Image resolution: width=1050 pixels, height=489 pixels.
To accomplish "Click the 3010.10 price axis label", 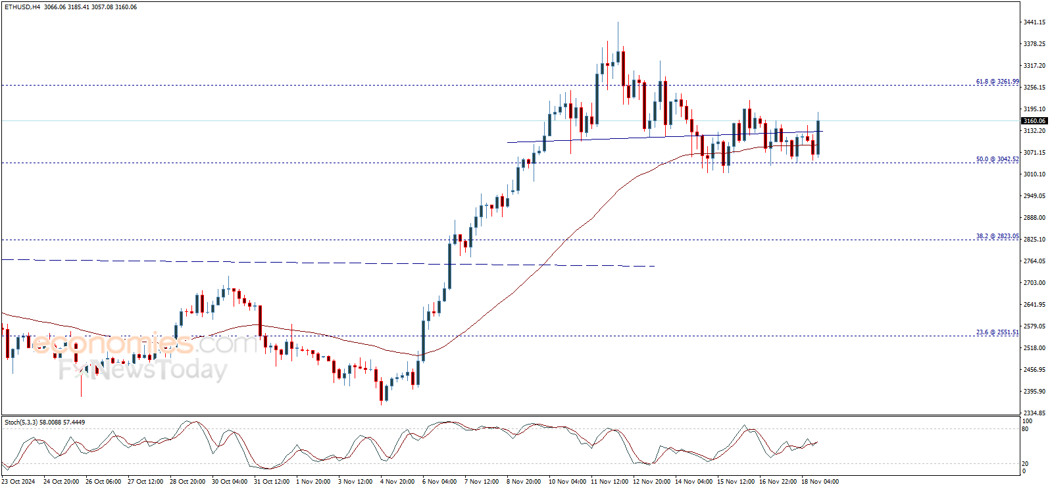I will click(x=1034, y=174).
